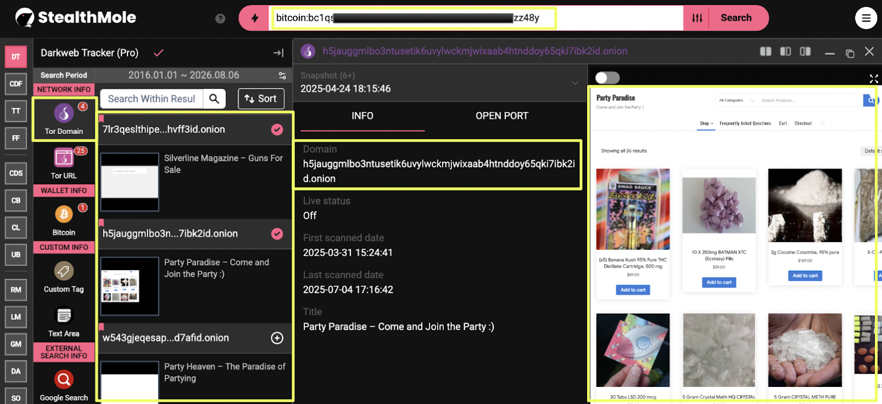Image resolution: width=882 pixels, height=404 pixels.
Task: Expand the Snapshot date dropdown chevron
Action: [x=575, y=83]
